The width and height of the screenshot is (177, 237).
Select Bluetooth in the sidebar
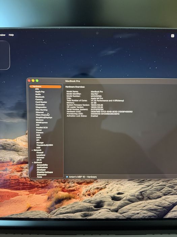(40, 97)
